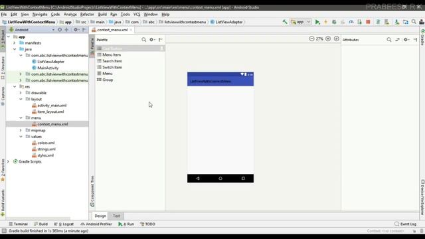Toggle the vertical Palette side tab
The width and height of the screenshot is (425, 239).
click(x=92, y=46)
